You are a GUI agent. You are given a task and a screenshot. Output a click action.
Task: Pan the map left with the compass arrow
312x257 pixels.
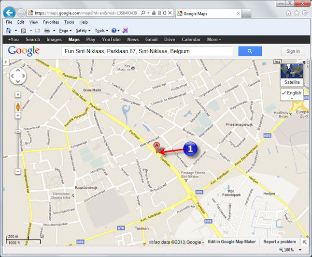click(13, 76)
